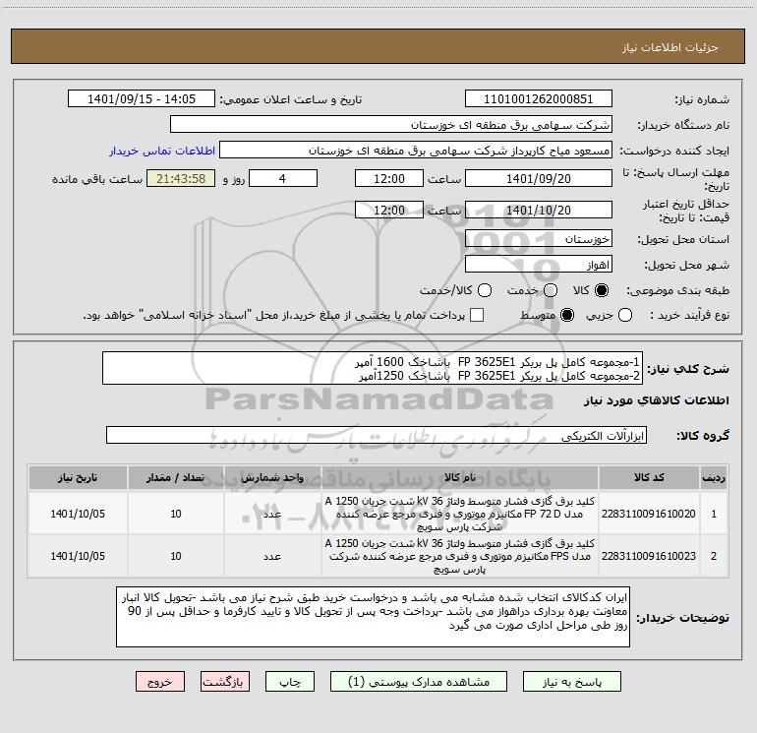The image size is (757, 733).
Task: Click the نام کالا column header
Action: pos(460,478)
